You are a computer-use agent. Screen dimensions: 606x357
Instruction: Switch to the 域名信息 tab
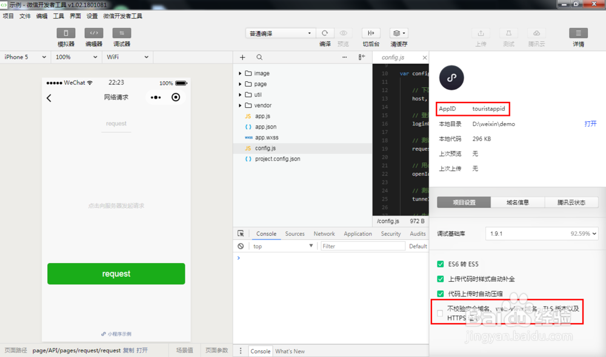[x=518, y=202]
